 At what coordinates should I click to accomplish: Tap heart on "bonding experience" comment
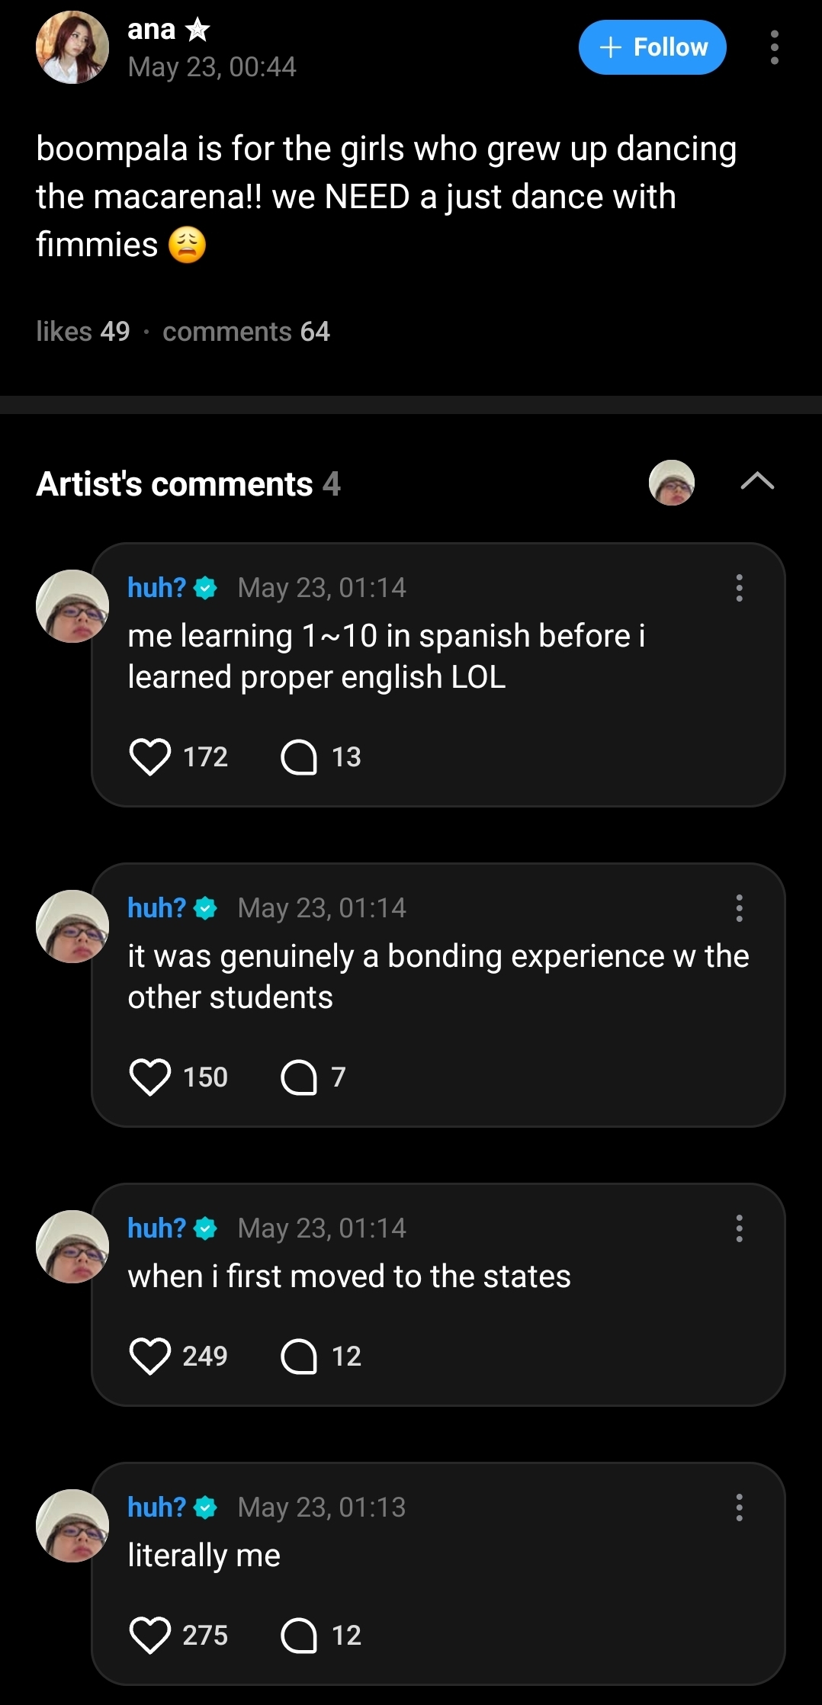coord(149,1077)
